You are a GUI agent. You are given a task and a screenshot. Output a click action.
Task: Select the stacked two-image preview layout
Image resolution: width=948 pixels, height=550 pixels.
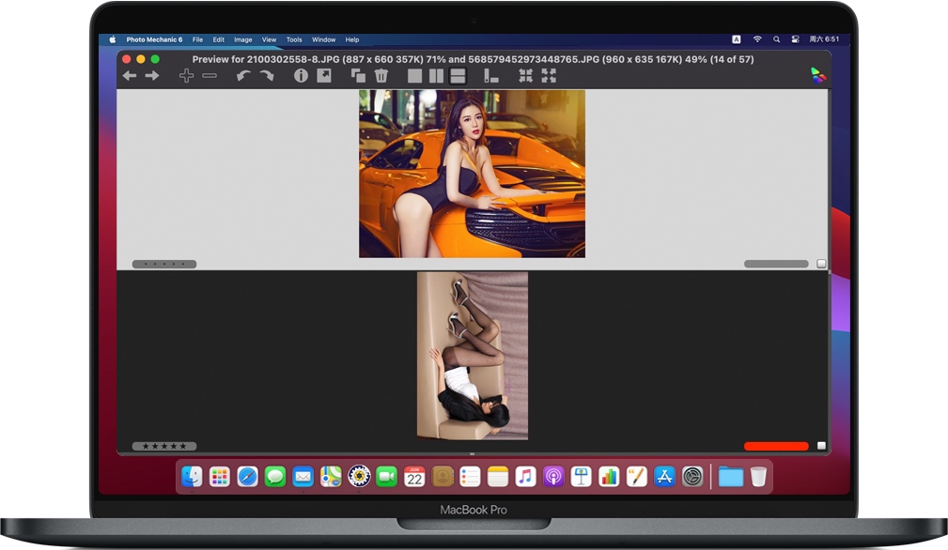458,75
